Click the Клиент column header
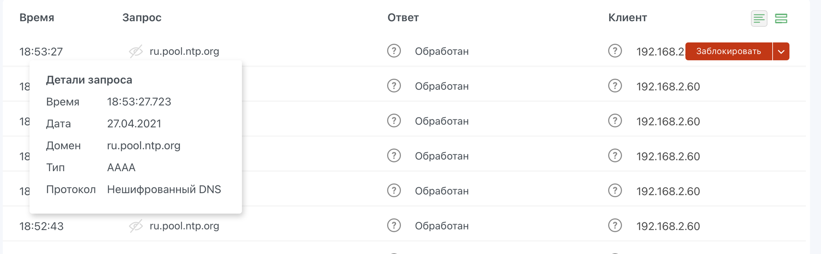 (627, 18)
